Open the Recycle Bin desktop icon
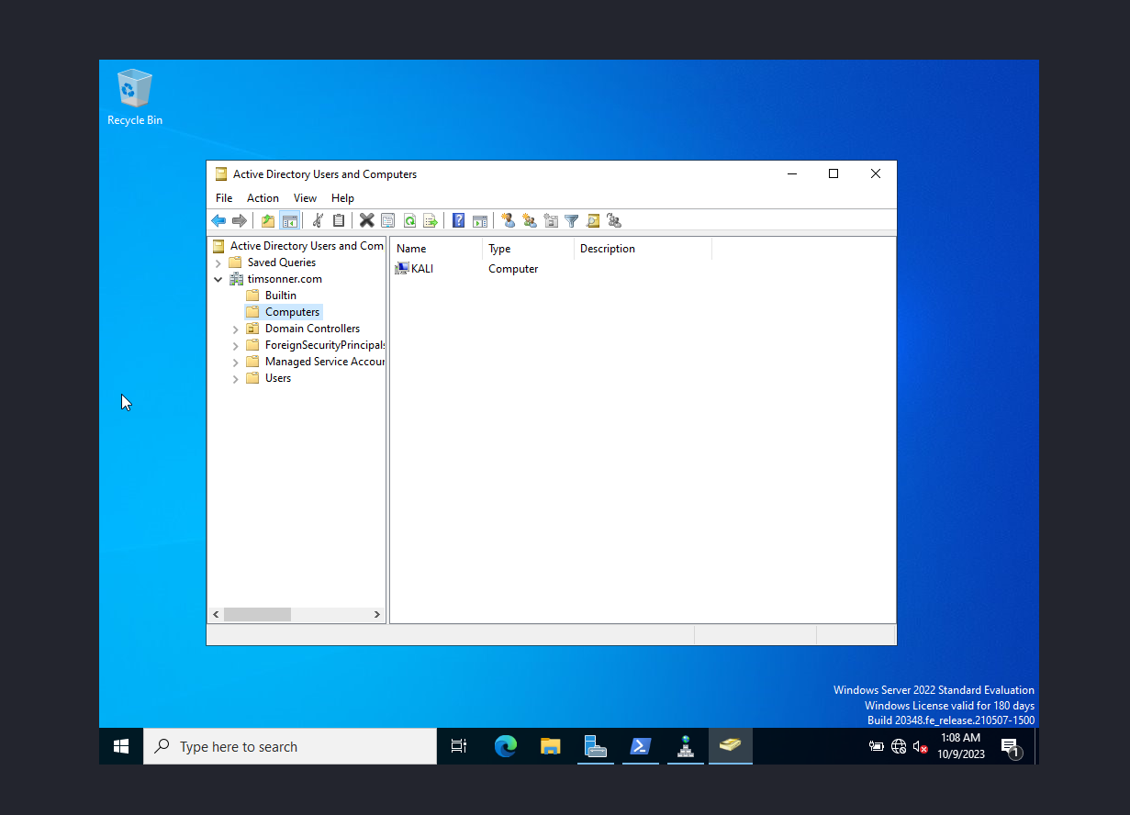Screen dimensions: 1130x815 click(x=135, y=98)
